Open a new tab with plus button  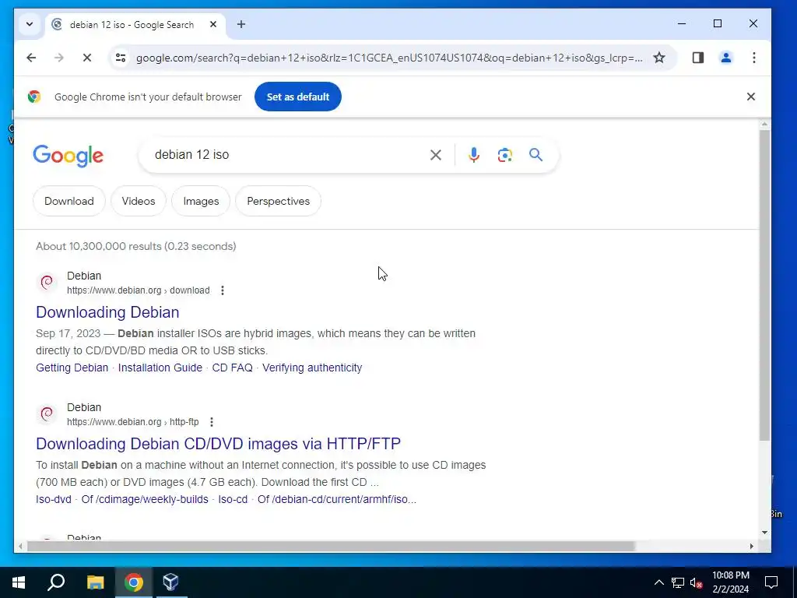241,24
